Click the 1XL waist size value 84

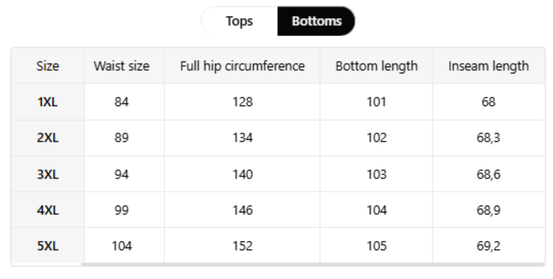coord(121,102)
